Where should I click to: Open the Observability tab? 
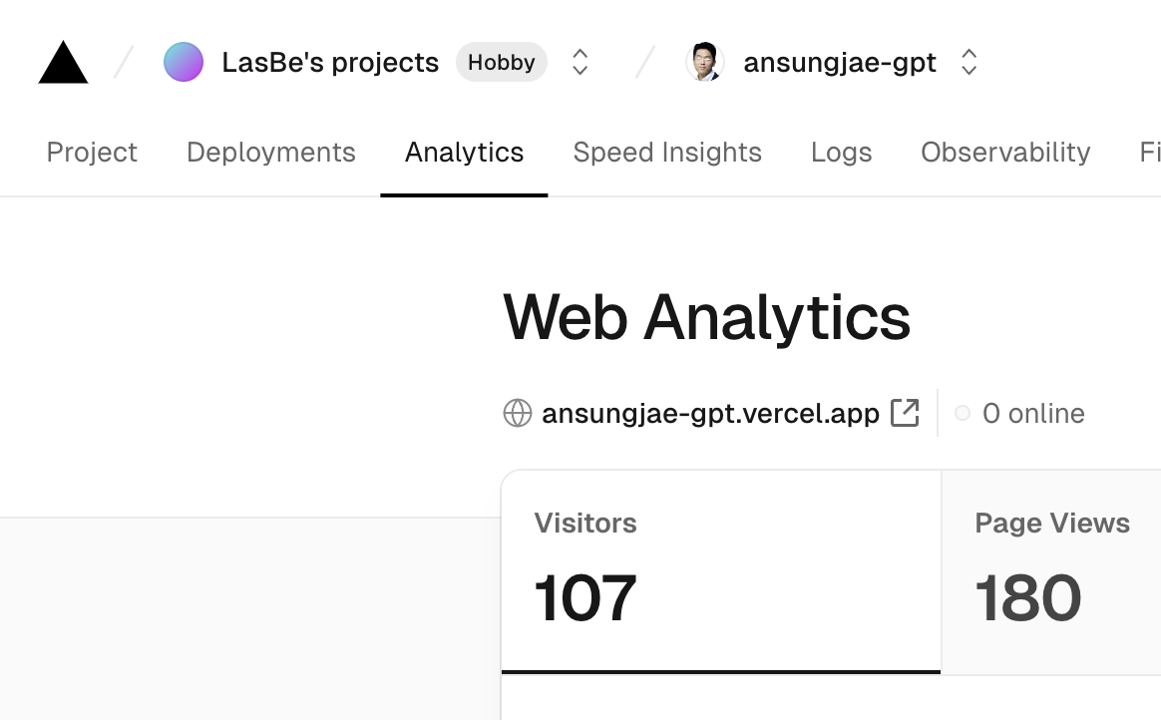pos(1005,153)
